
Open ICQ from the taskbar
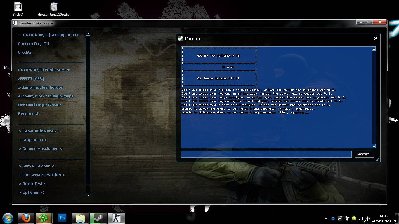click(44, 218)
